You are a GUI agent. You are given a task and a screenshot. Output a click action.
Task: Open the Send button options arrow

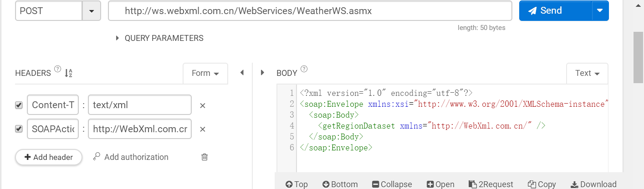click(x=600, y=11)
